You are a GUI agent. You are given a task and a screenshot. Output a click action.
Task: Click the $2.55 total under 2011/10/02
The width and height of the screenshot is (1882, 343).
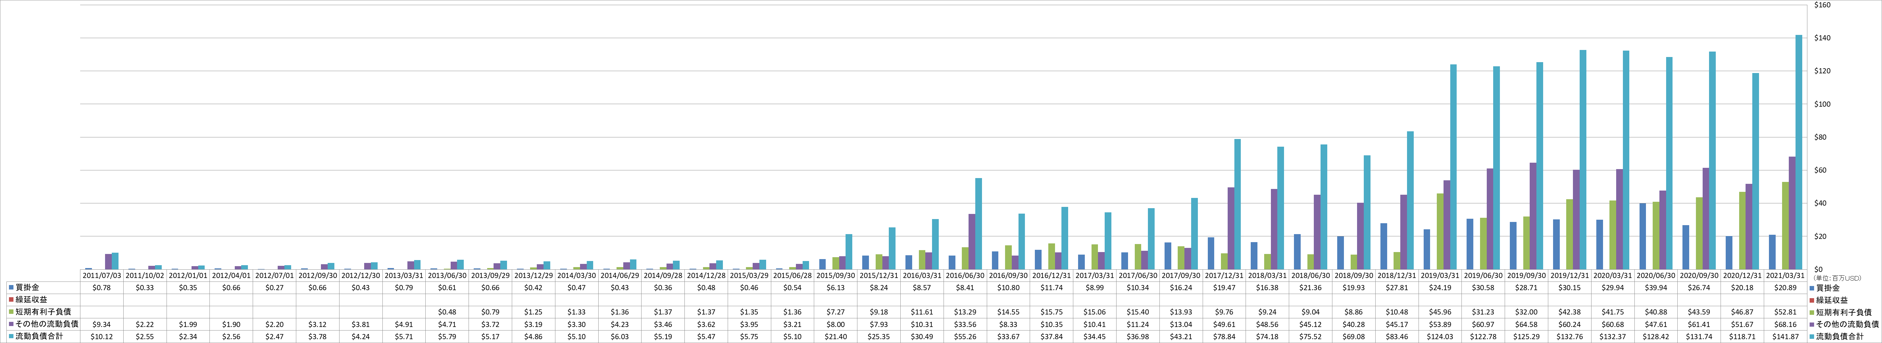[x=145, y=336]
